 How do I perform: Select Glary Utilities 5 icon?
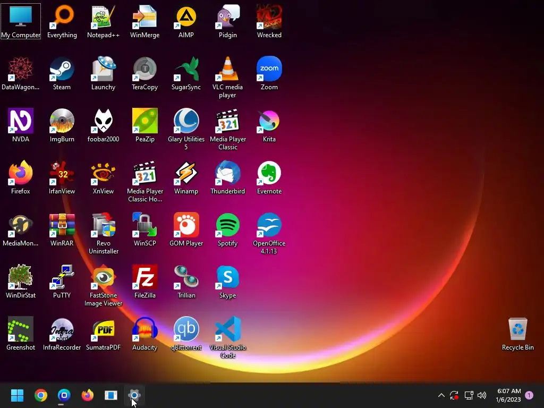[186, 121]
